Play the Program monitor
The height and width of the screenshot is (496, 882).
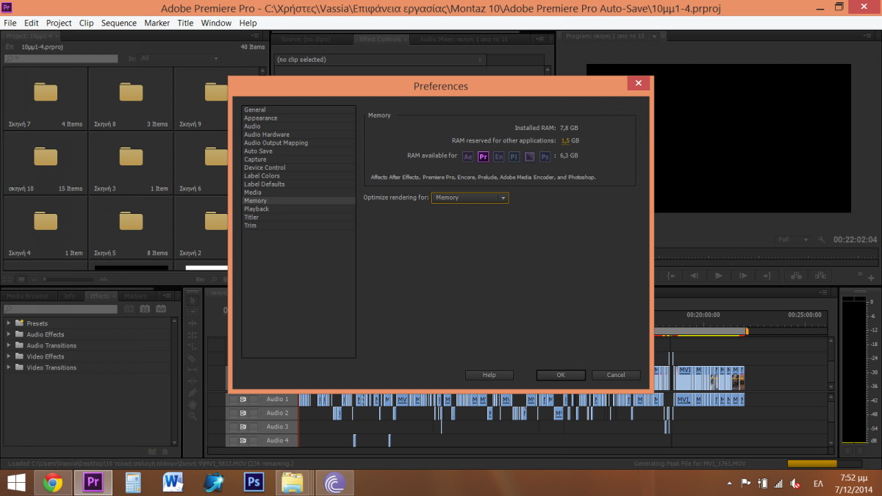coord(719,276)
